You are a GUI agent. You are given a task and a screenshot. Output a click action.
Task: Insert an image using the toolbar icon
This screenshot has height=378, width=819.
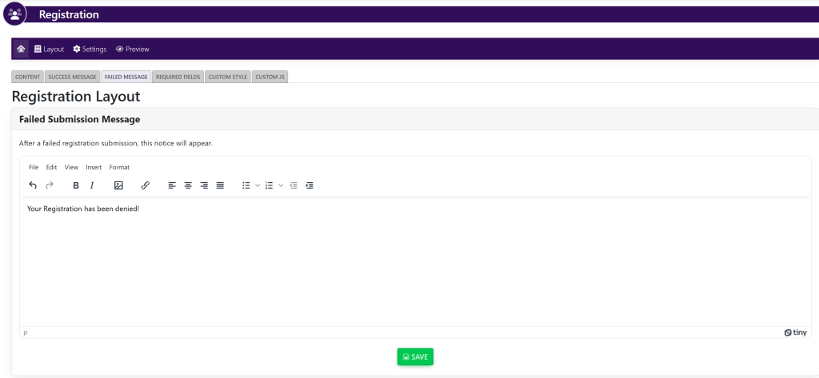(x=118, y=185)
